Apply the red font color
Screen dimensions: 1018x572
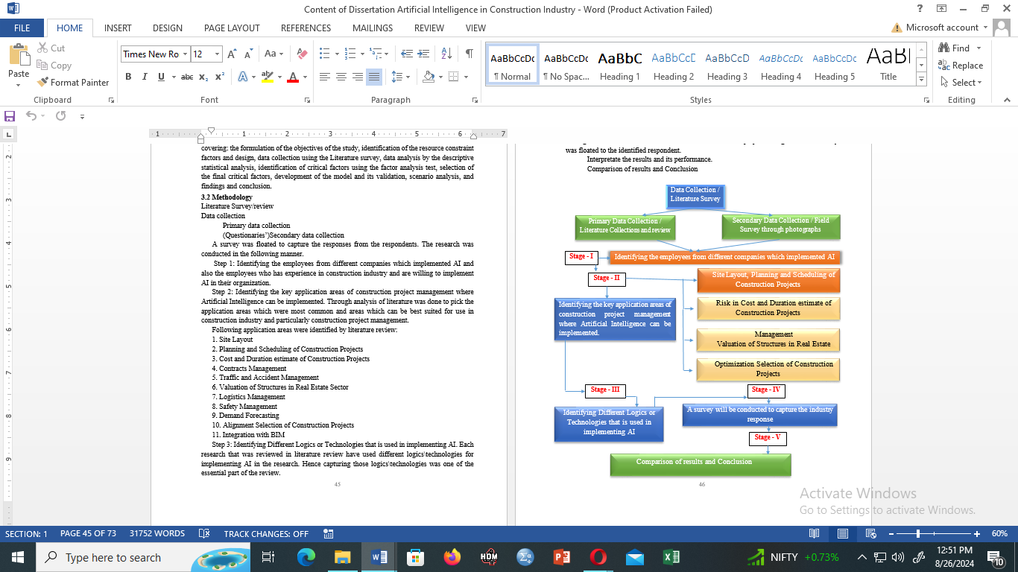point(293,77)
